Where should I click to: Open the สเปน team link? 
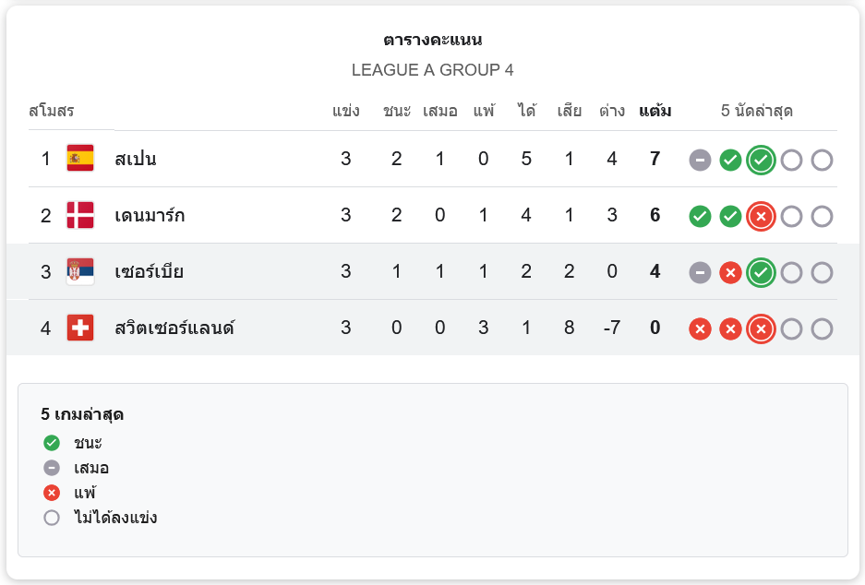click(136, 159)
